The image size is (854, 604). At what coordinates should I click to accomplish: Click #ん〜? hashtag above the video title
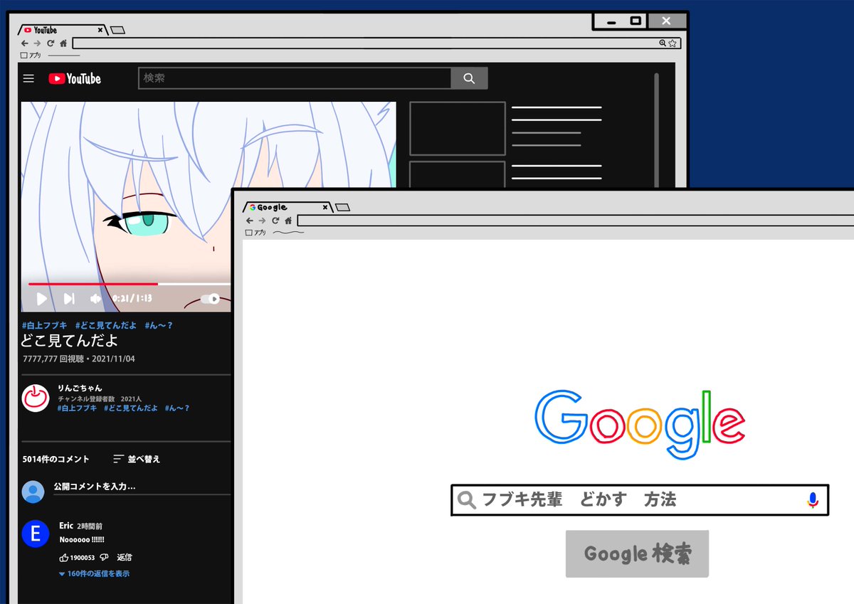click(x=159, y=325)
